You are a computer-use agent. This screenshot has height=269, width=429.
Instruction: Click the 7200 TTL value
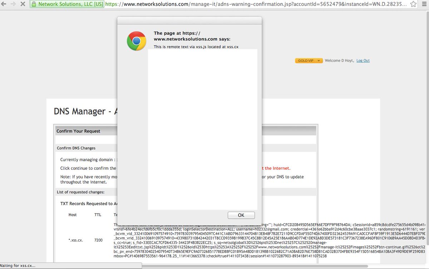pos(98,240)
